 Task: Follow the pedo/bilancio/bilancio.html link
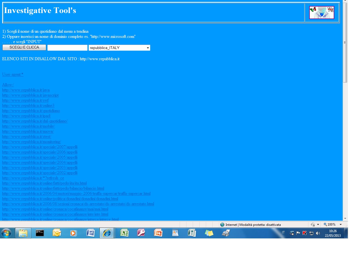click(x=53, y=188)
